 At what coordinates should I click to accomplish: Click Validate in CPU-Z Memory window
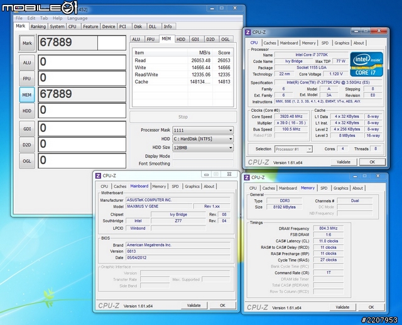pyautogui.click(x=342, y=307)
